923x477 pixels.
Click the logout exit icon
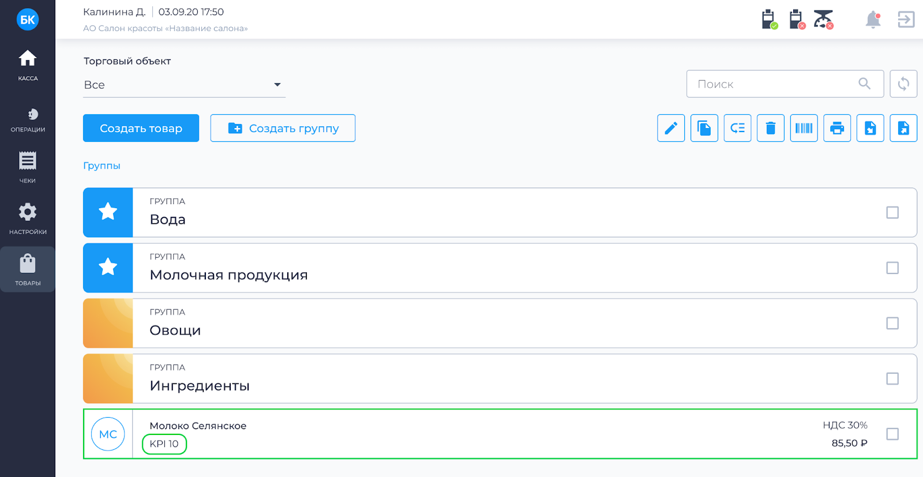coord(906,20)
